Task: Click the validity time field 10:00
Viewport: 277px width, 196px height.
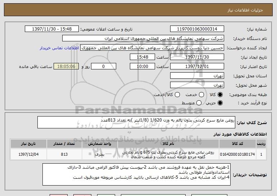Action: coord(142,67)
